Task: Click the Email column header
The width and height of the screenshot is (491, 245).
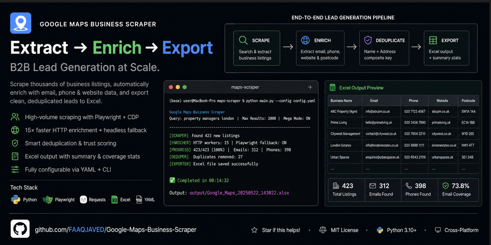Action: click(x=374, y=101)
